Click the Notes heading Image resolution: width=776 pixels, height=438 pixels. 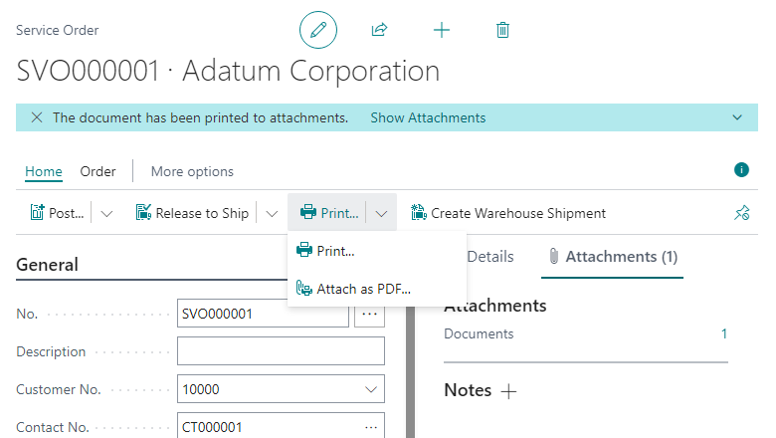point(468,390)
